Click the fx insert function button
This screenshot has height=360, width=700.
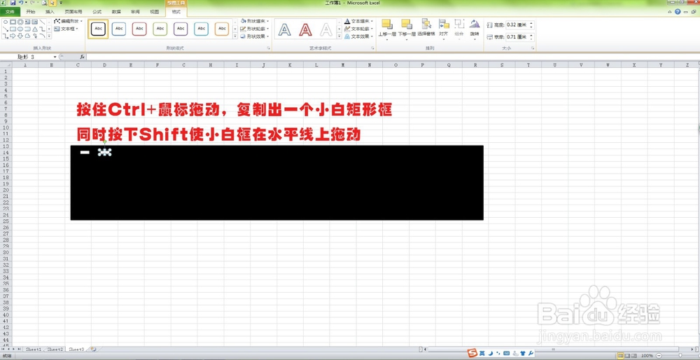coord(82,57)
